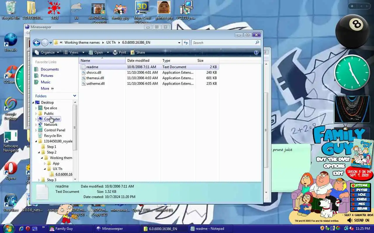374x233 pixels.
Task: Sort by the Type column header
Action: click(178, 61)
